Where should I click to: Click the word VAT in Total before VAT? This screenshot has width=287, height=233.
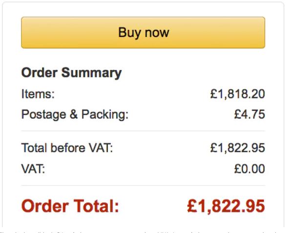(x=100, y=148)
